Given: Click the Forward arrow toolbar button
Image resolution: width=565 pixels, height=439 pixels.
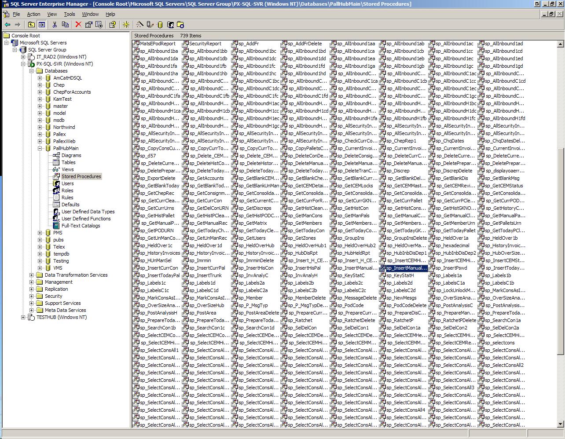Looking at the screenshot, I should (18, 25).
